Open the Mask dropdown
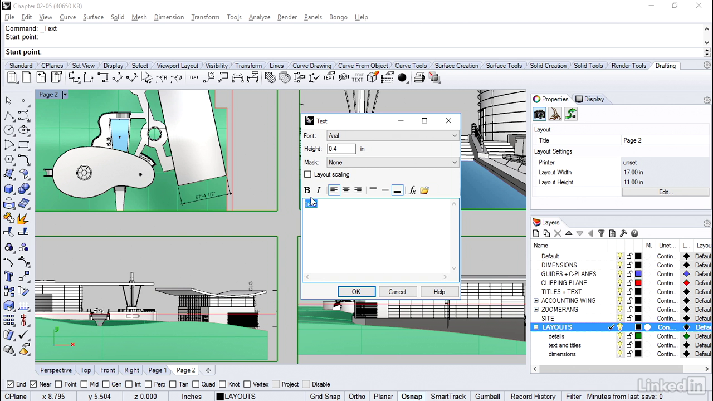The height and width of the screenshot is (401, 713). coord(392,163)
